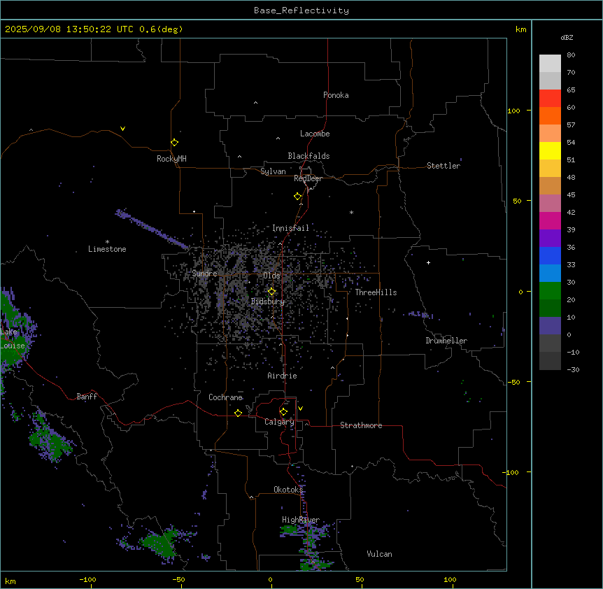
Task: Click the Didsbury town label
Action: point(267,301)
